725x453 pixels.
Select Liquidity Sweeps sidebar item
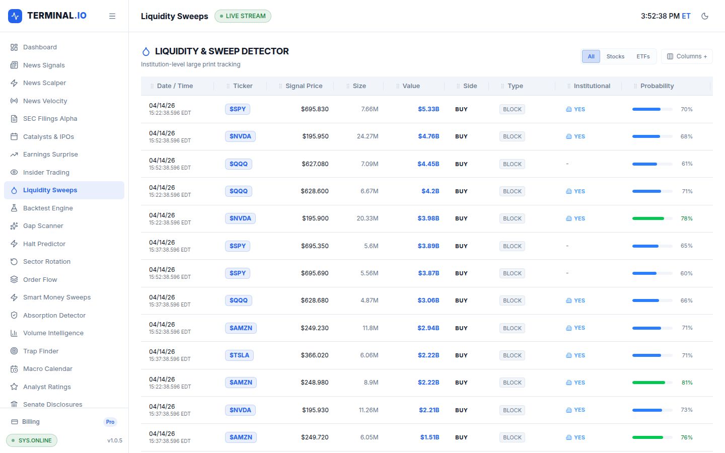[x=64, y=190]
